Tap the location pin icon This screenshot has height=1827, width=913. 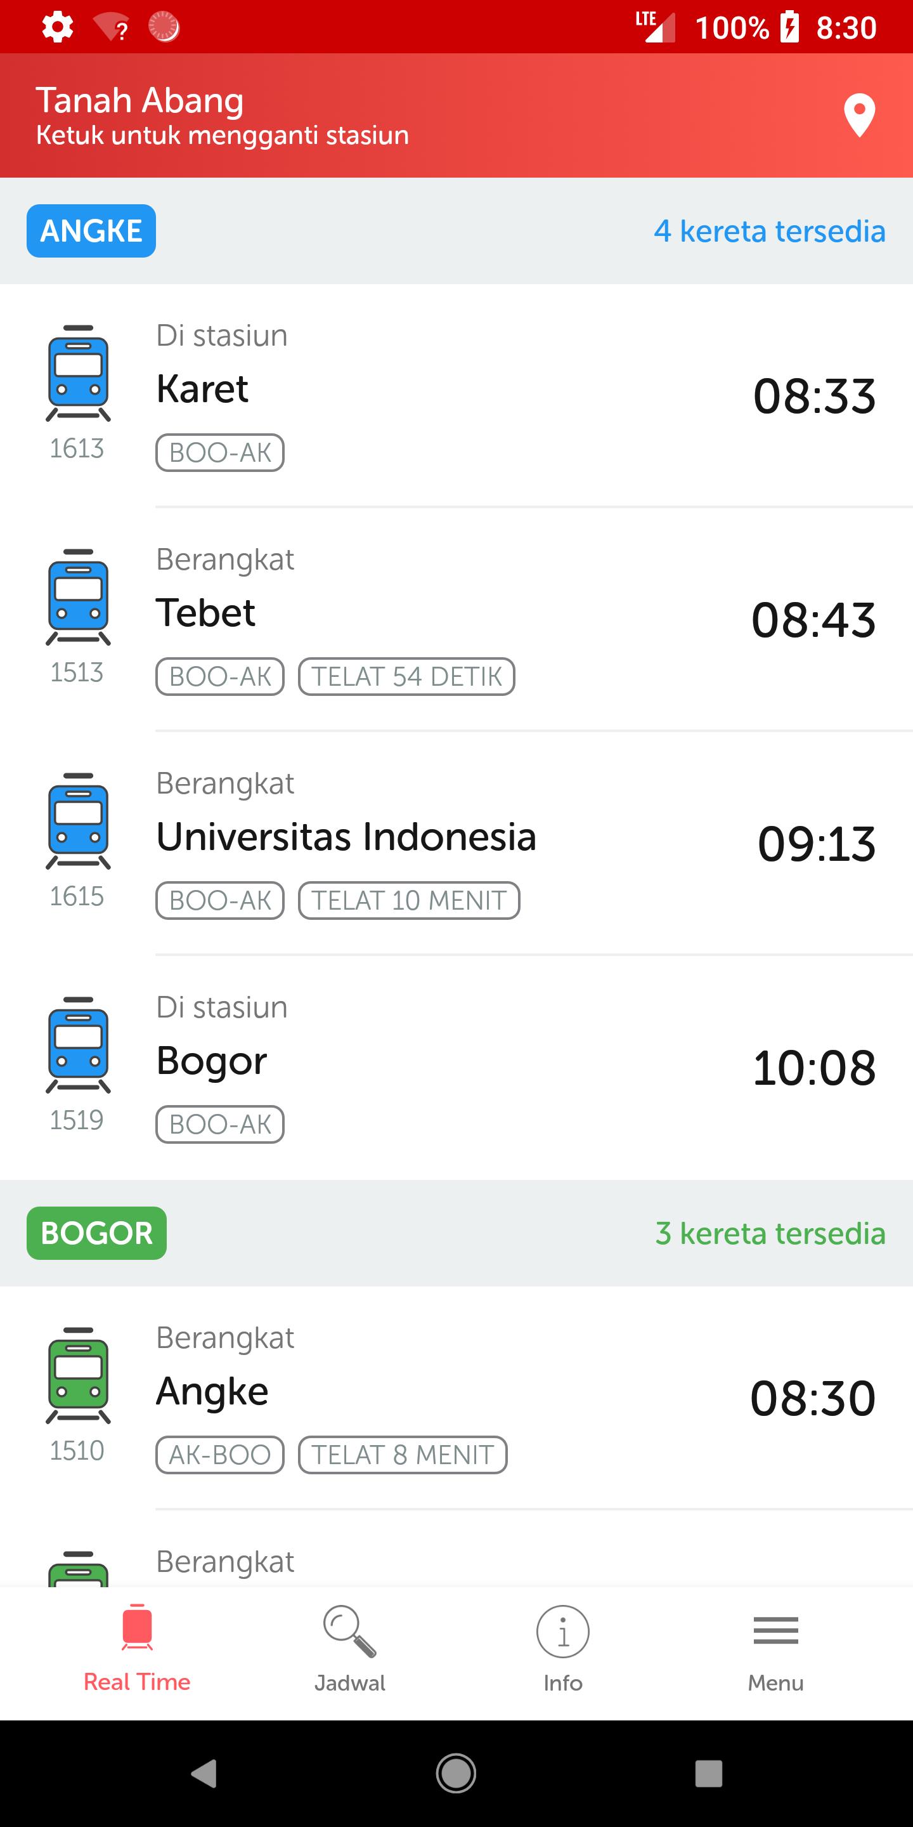tap(859, 115)
